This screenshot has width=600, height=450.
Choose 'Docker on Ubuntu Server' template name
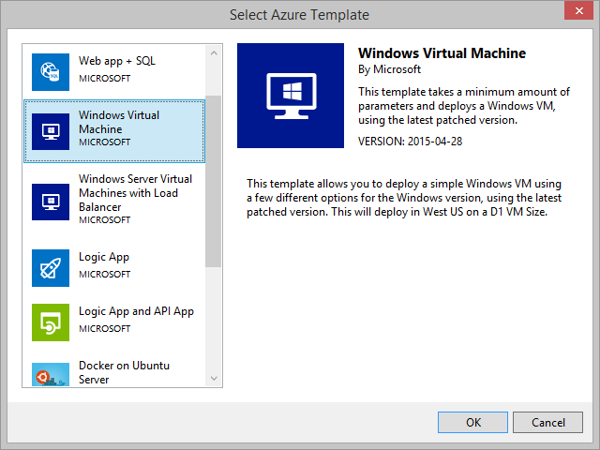[x=124, y=372]
